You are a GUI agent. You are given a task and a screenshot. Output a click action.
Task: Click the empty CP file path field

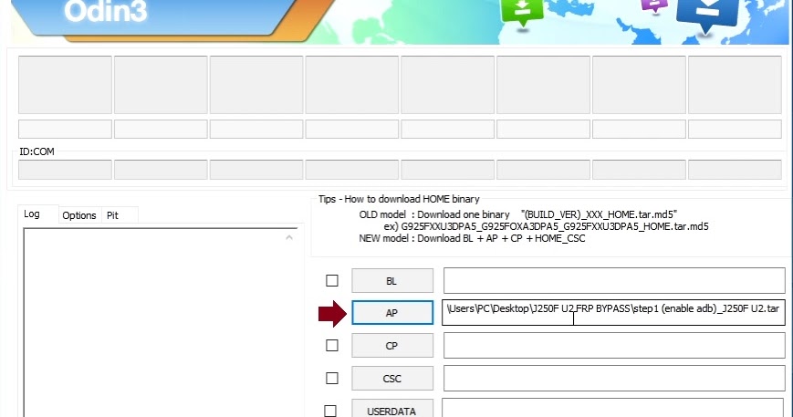tap(614, 346)
